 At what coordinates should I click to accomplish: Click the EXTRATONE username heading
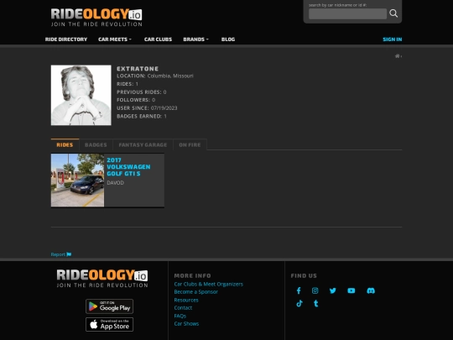(x=138, y=69)
